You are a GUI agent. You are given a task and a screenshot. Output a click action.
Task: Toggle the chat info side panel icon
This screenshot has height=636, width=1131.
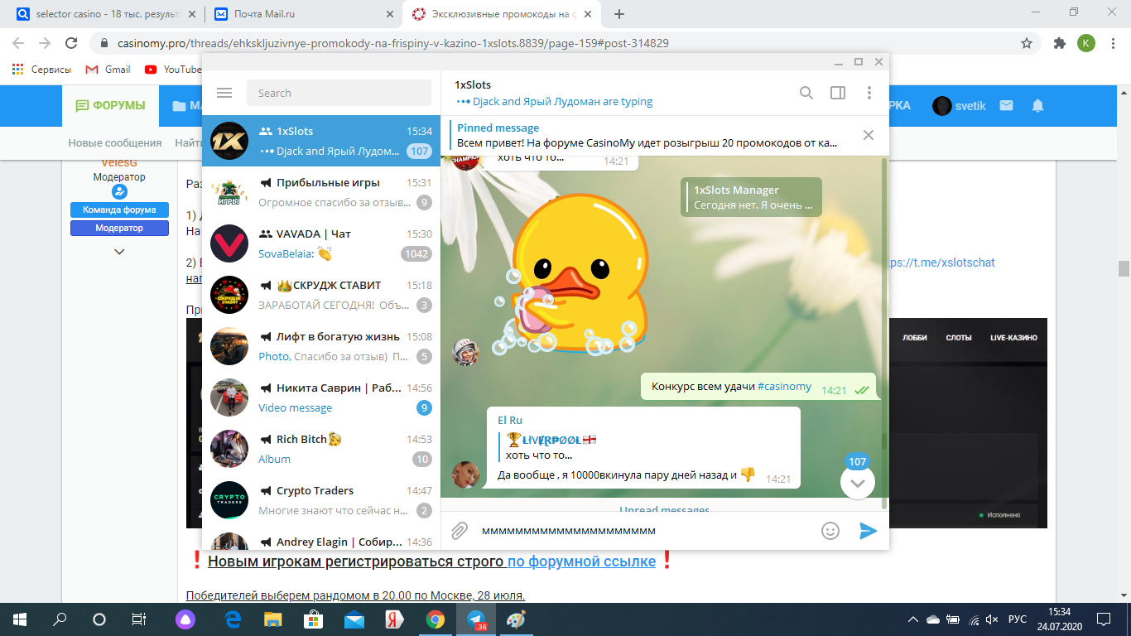(x=837, y=93)
